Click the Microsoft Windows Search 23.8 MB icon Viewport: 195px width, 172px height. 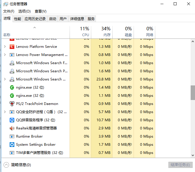click(x=12, y=79)
